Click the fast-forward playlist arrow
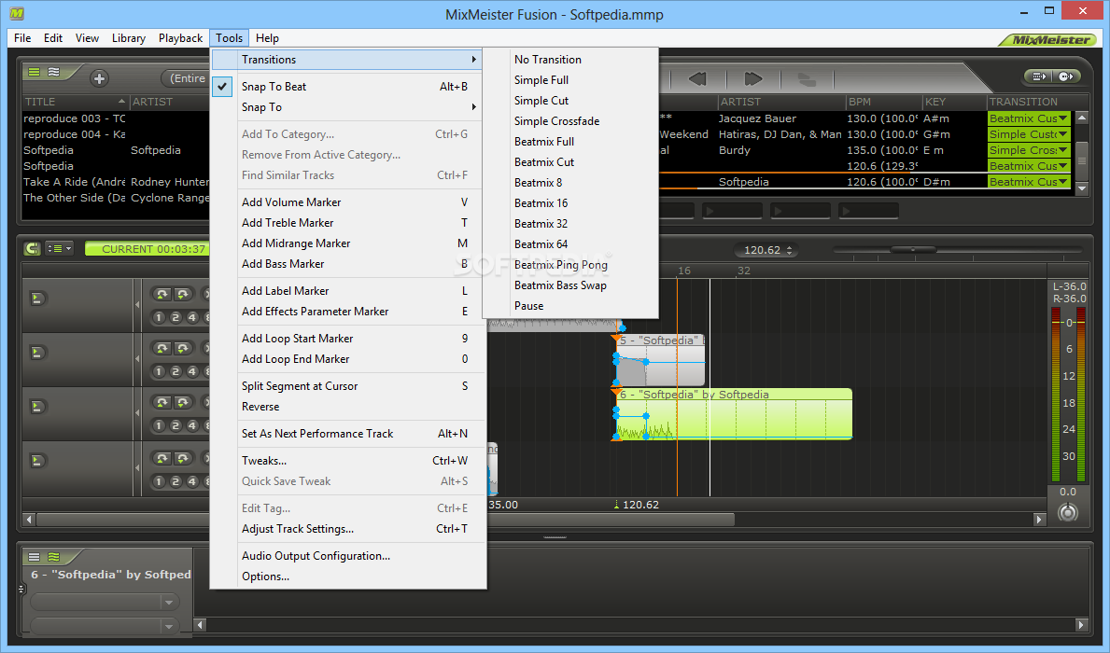This screenshot has height=653, width=1110. tap(752, 78)
